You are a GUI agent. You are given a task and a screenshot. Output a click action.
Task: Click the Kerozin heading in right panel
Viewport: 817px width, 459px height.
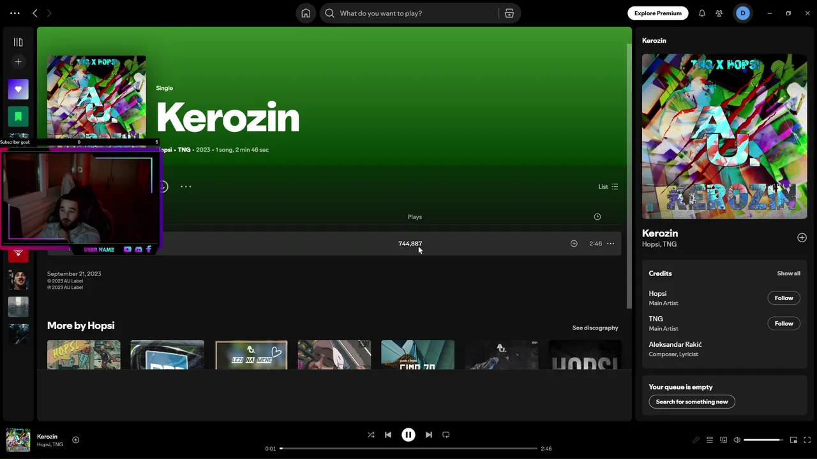(660, 233)
